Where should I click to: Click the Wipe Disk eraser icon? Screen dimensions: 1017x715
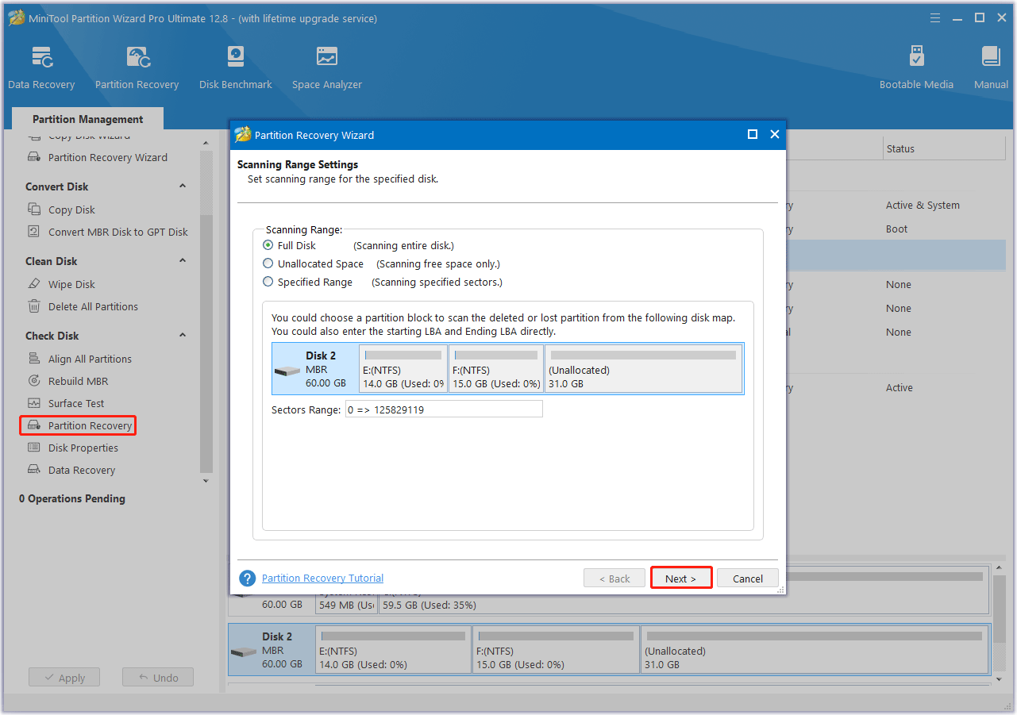pyautogui.click(x=34, y=284)
